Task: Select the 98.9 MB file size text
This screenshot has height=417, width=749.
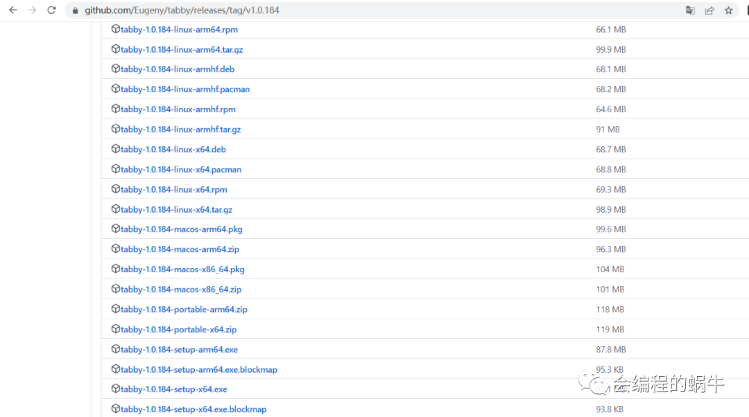Action: click(611, 209)
